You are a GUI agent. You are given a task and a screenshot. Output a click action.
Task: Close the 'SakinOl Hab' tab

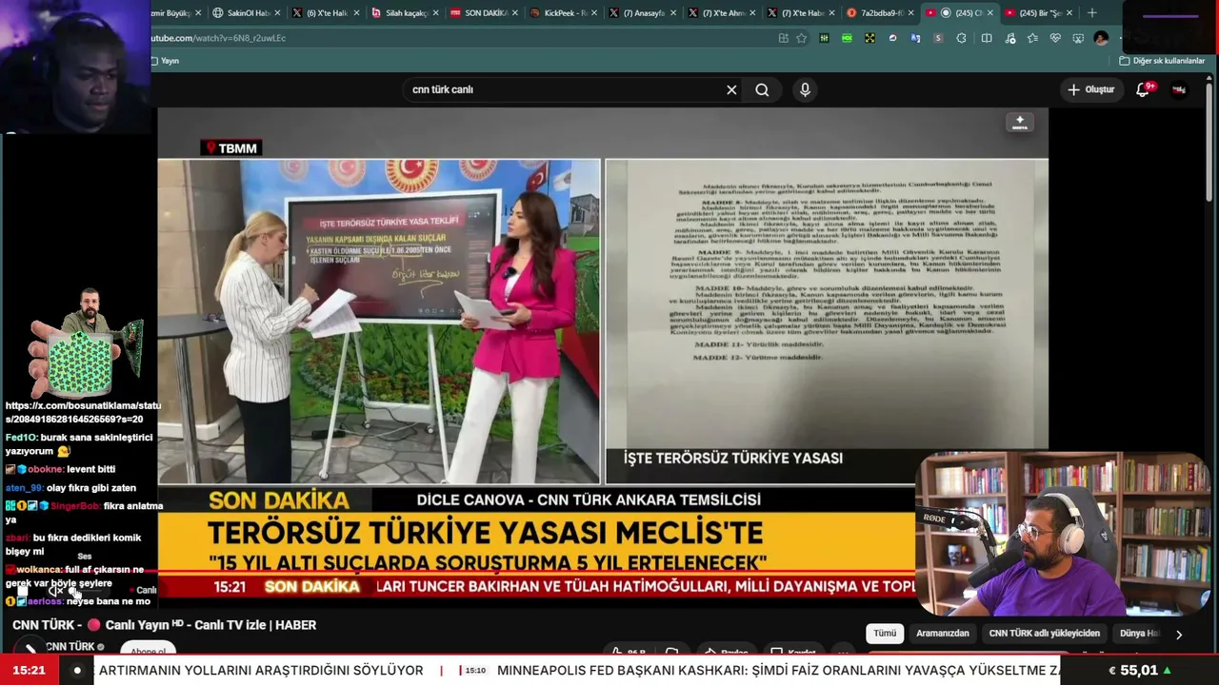click(x=278, y=13)
